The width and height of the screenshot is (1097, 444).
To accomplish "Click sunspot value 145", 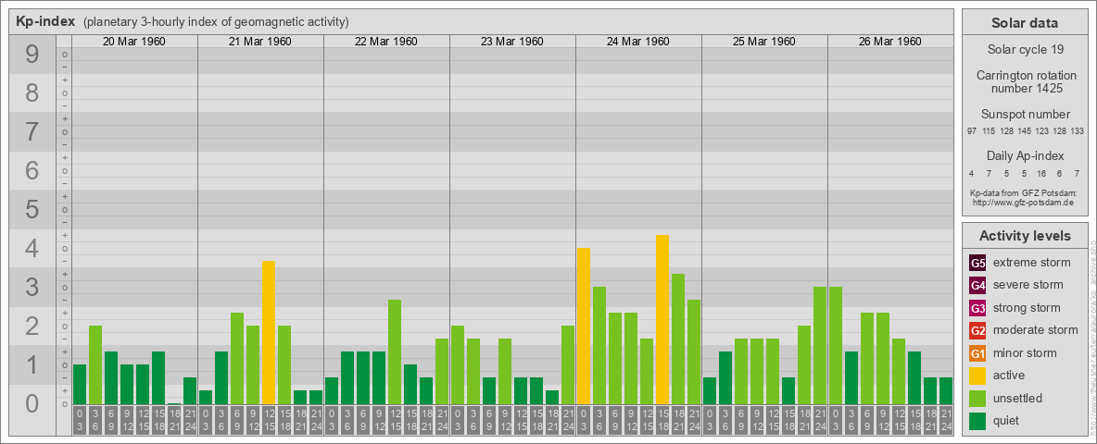I will click(1024, 131).
